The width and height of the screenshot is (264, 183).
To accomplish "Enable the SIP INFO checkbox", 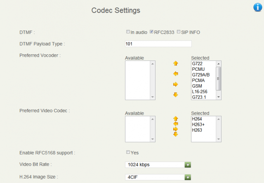I will (x=179, y=32).
